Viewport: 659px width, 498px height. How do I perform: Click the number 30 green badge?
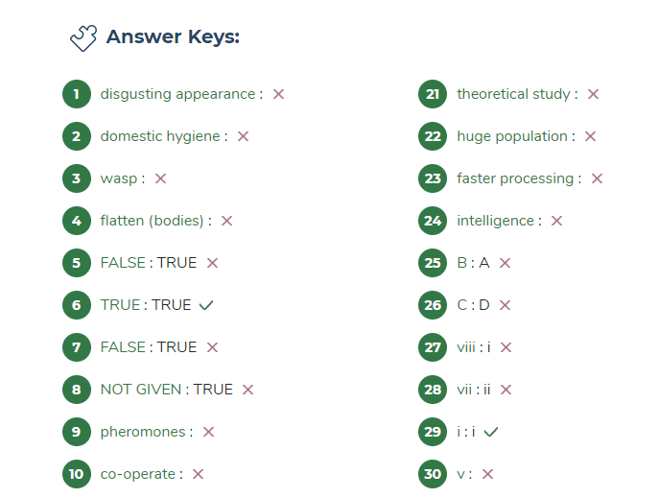pyautogui.click(x=433, y=474)
